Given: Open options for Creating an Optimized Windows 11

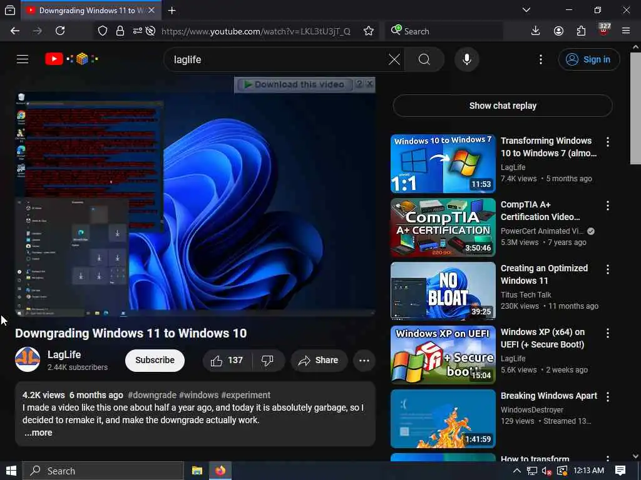Looking at the screenshot, I should pyautogui.click(x=607, y=269).
